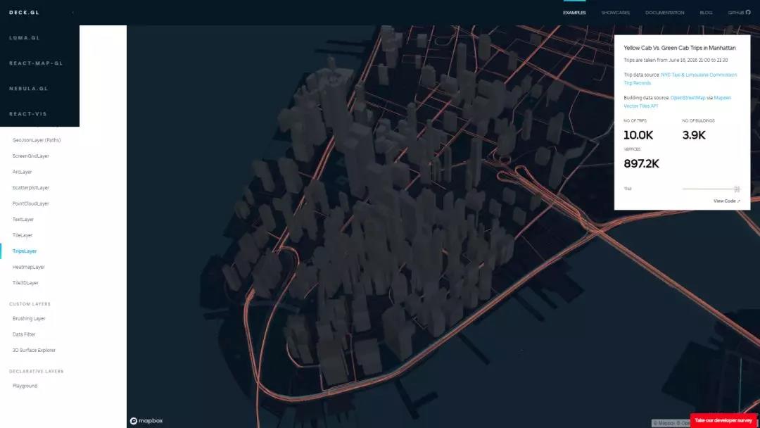Click Take our developer survey button
This screenshot has height=428, width=760.
pos(723,421)
